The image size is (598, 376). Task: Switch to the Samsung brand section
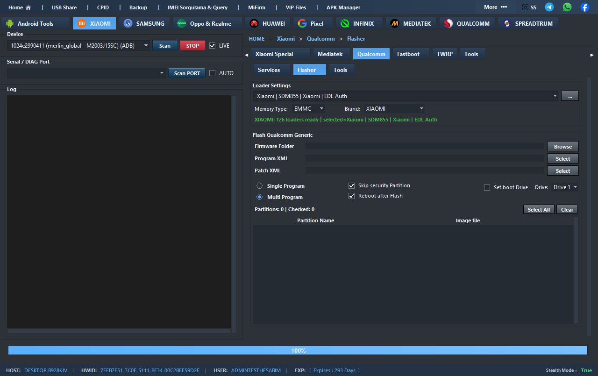(144, 23)
